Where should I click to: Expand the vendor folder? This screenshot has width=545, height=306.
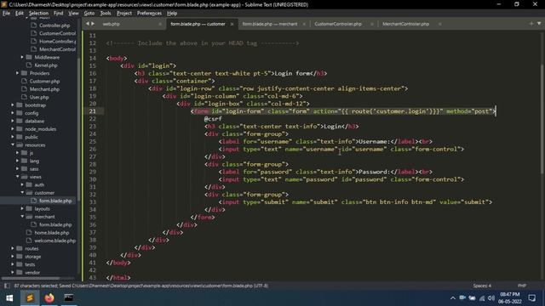click(13, 273)
